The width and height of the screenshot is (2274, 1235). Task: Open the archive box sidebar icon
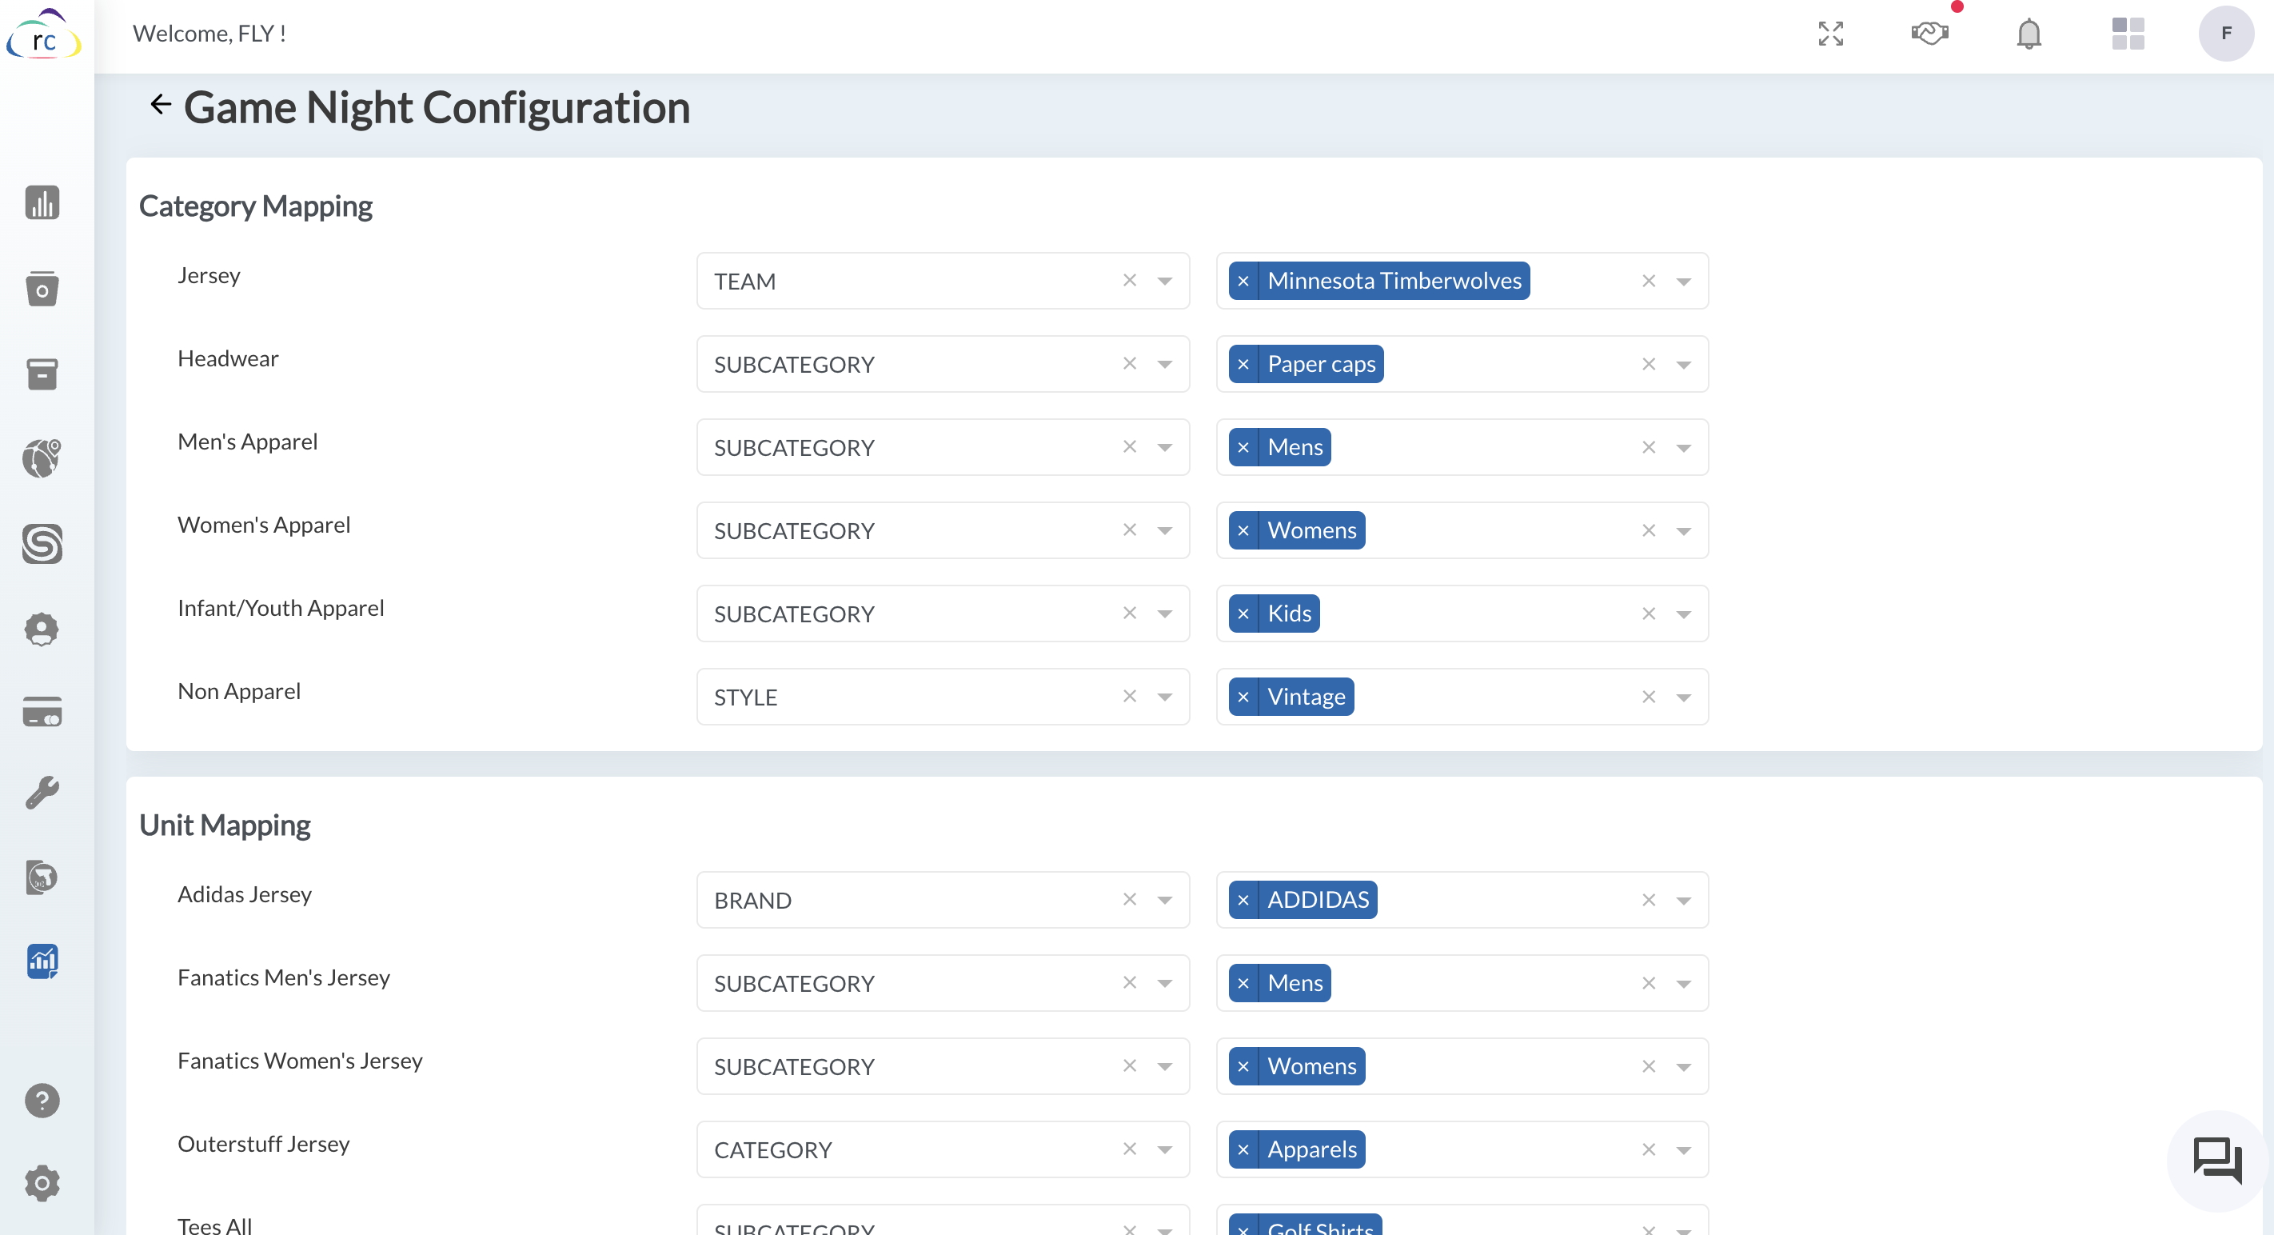(x=42, y=374)
